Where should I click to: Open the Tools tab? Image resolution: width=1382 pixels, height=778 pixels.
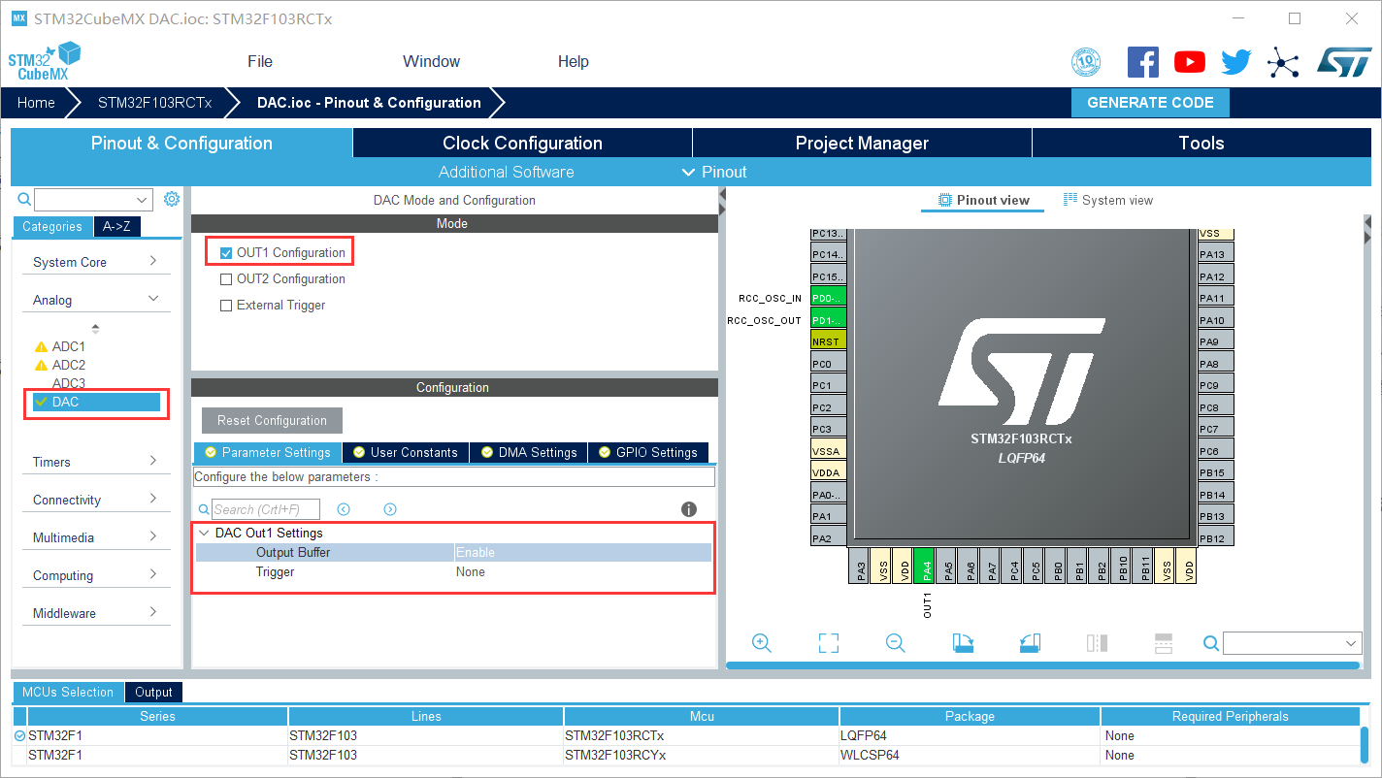click(x=1201, y=143)
